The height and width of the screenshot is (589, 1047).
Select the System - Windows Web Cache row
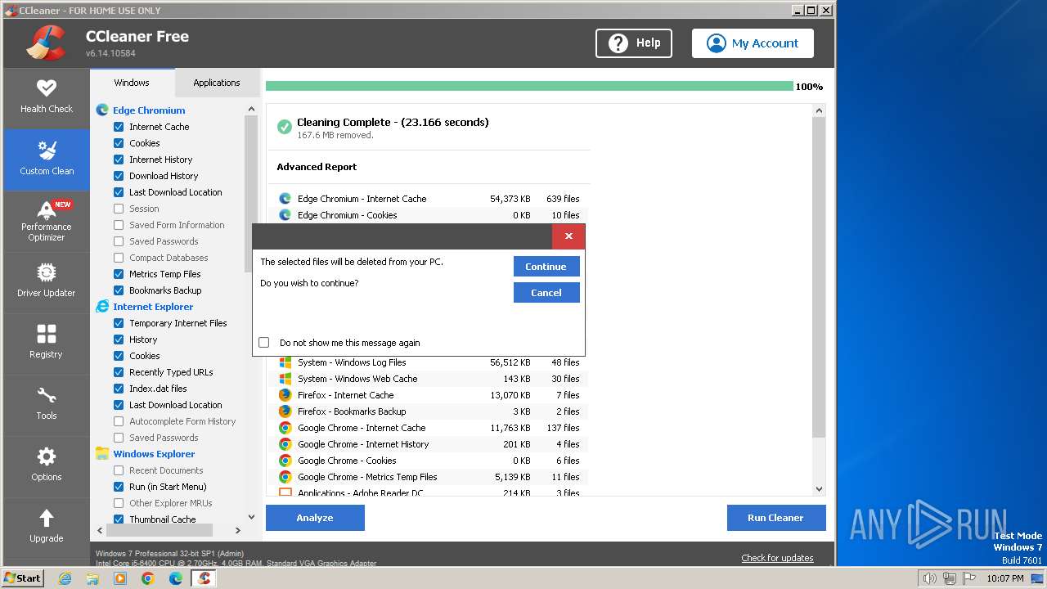(429, 379)
